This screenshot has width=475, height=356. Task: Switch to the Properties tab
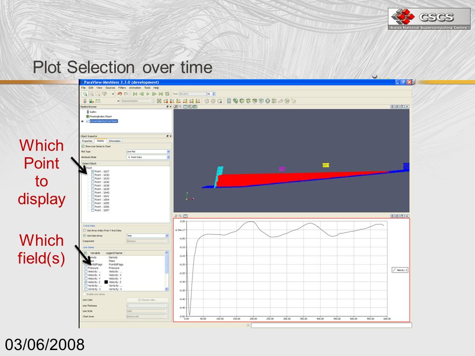(87, 141)
